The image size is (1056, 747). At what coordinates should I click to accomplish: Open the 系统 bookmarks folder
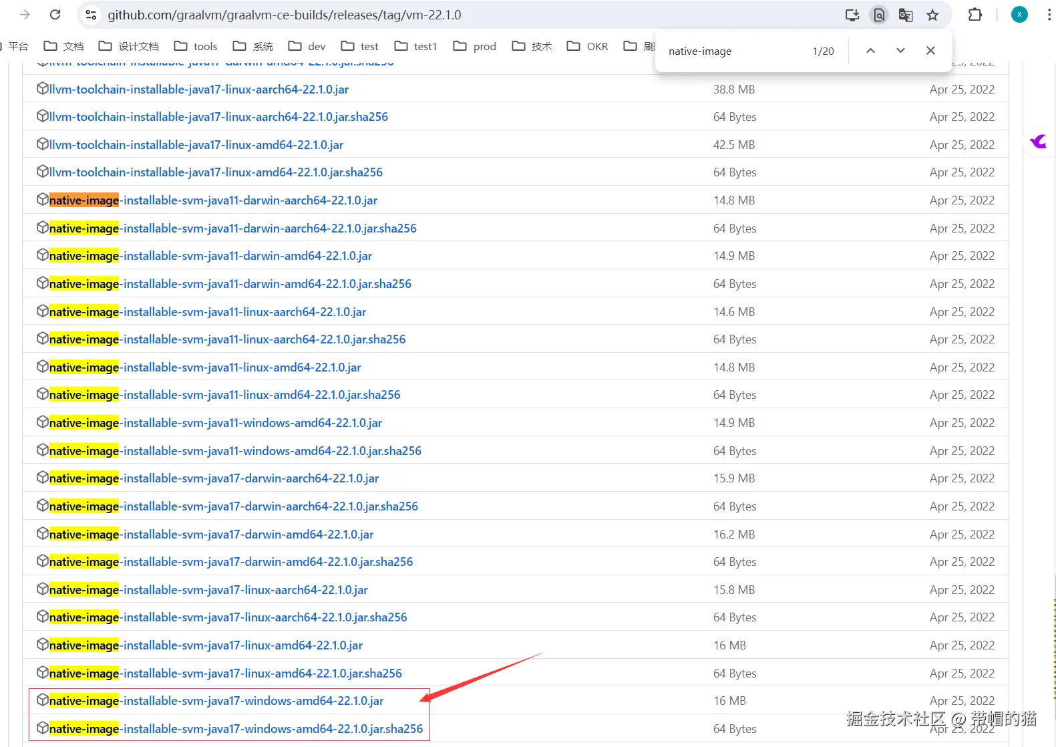(252, 46)
